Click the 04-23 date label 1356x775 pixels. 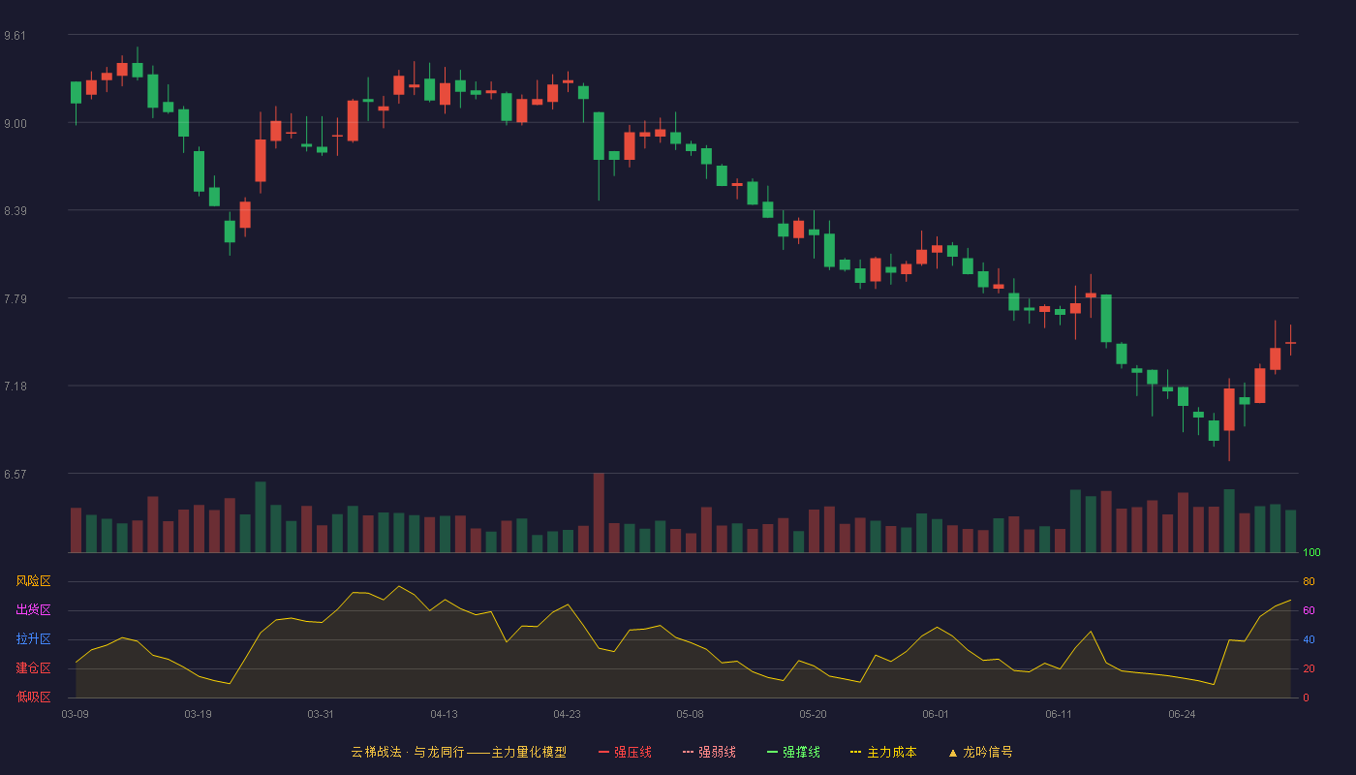[567, 714]
